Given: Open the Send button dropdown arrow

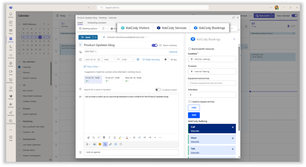Looking at the screenshot, I should click(x=95, y=37).
